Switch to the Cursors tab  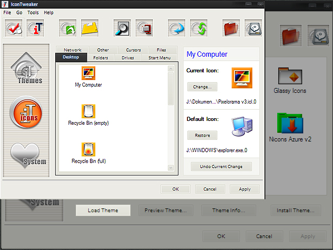(133, 50)
